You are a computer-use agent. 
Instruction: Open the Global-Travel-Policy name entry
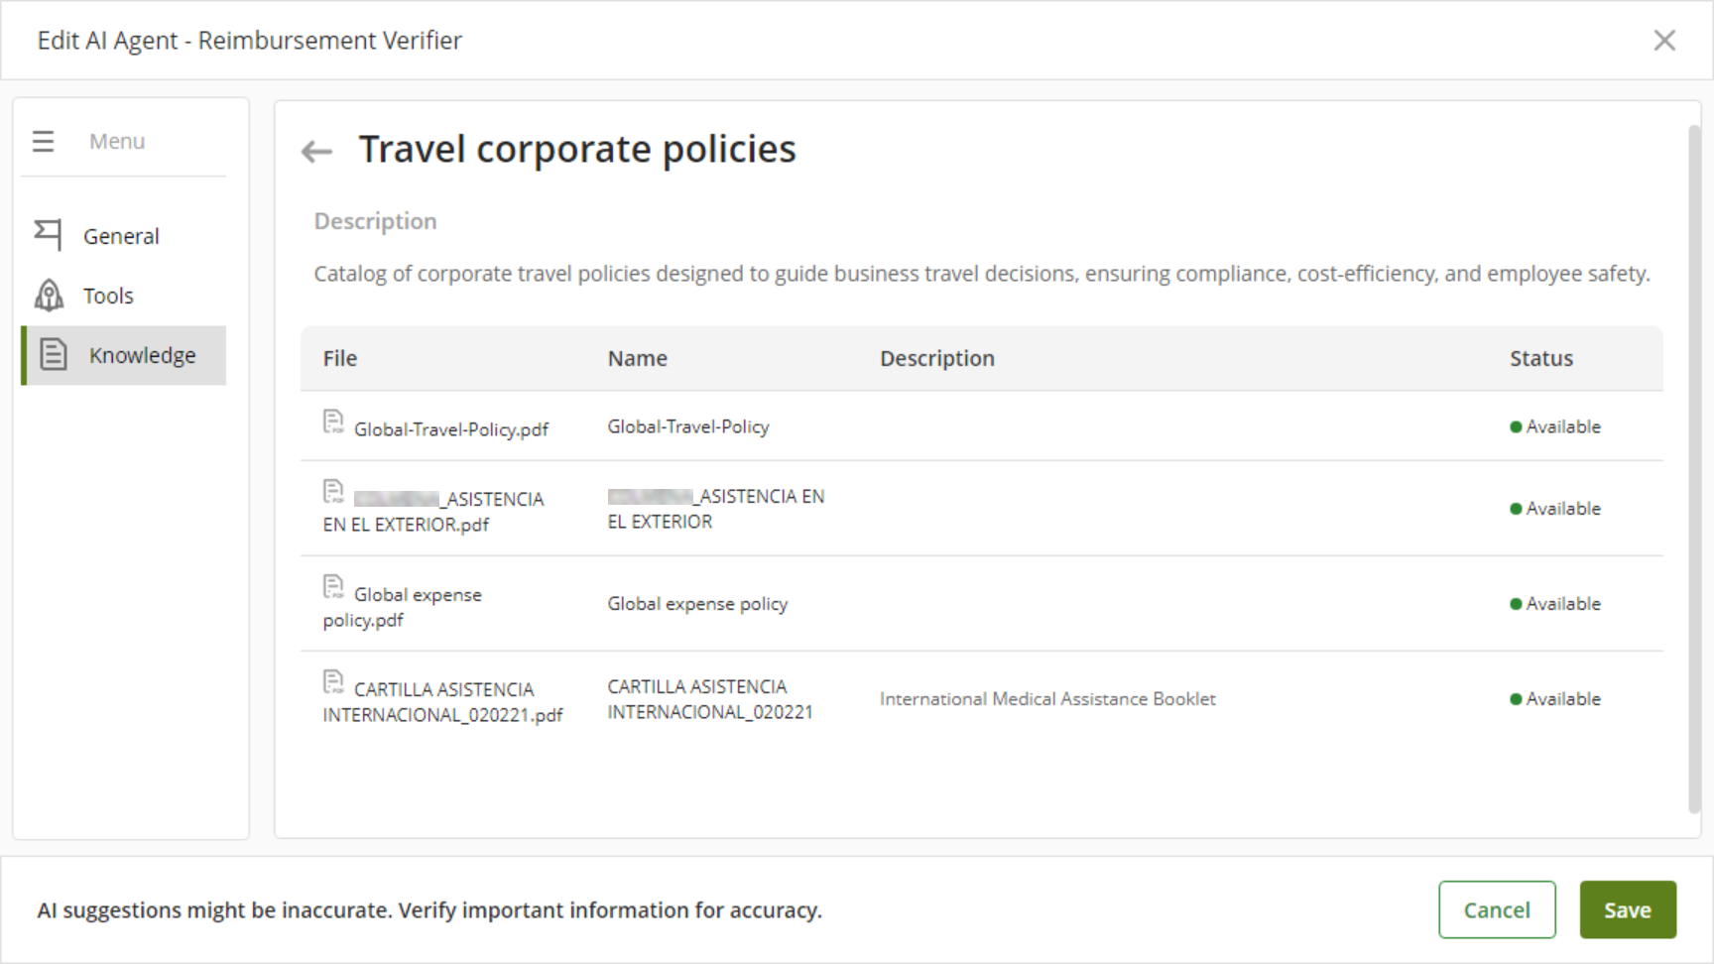click(687, 426)
